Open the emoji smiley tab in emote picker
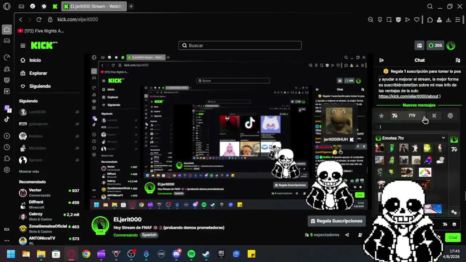Screen dimensions: 466x262 [x=450, y=116]
